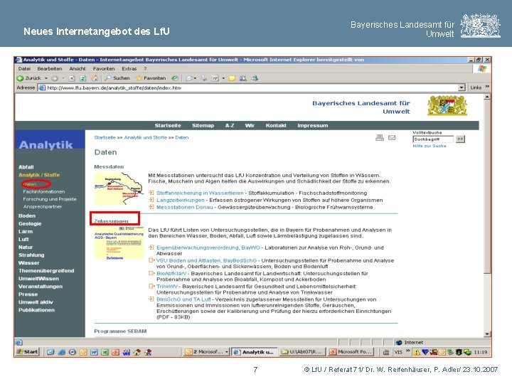Click the Messenger icon at toolbar end
This screenshot has width=512, height=384.
pyautogui.click(x=255, y=78)
